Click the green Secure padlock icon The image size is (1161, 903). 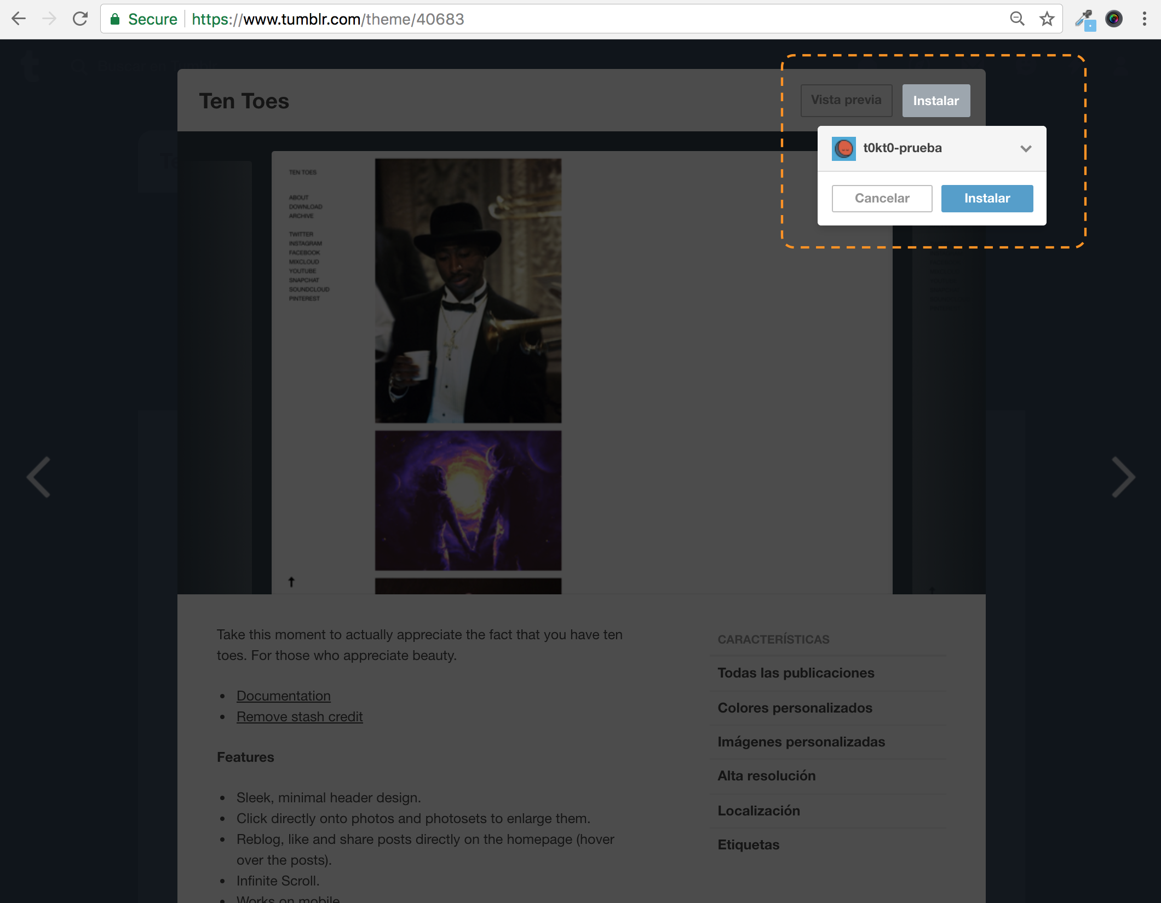[x=115, y=19]
